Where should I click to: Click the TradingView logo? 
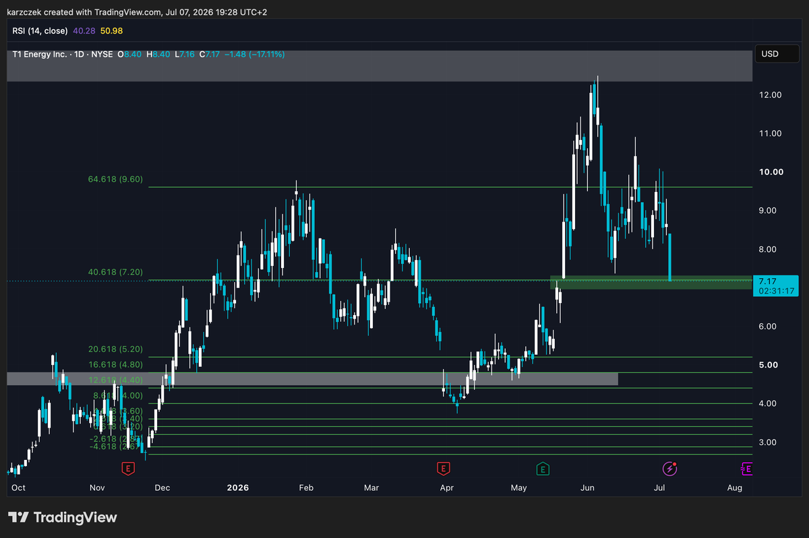pos(63,517)
